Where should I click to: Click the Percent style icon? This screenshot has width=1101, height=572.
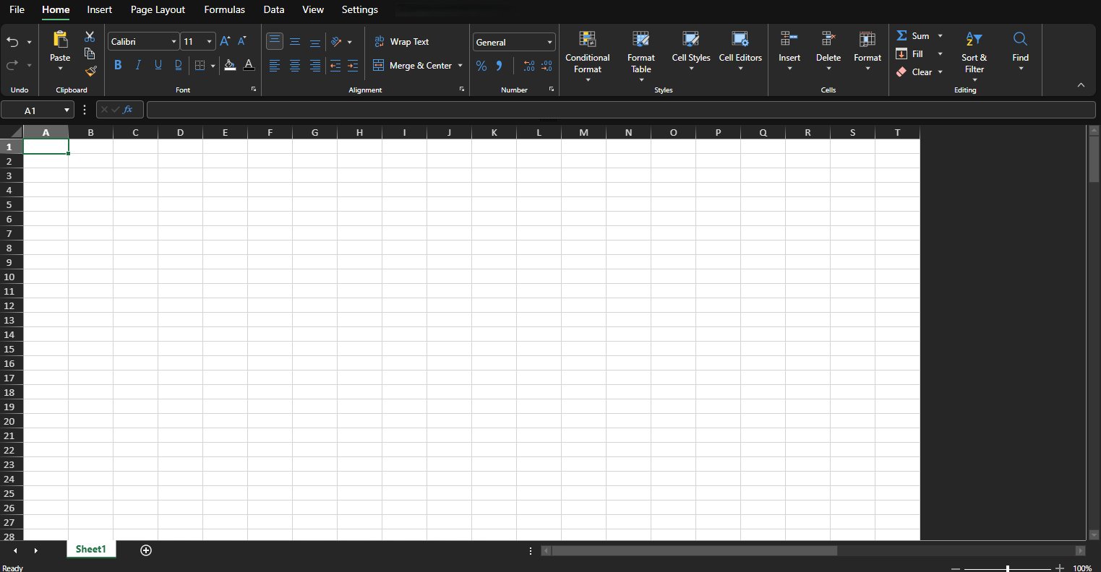coord(481,66)
